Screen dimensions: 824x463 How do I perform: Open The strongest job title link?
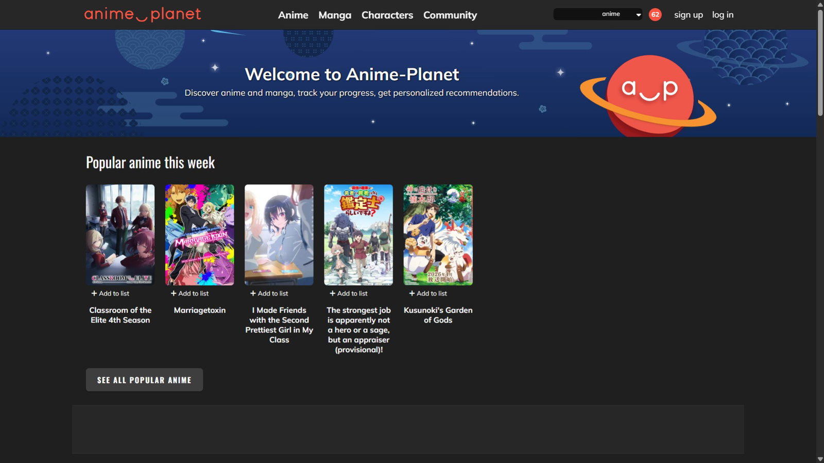[x=358, y=330]
